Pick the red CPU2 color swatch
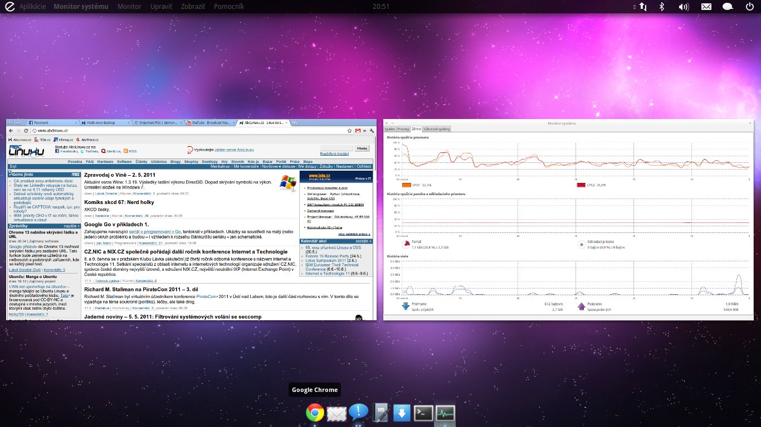This screenshot has width=761, height=427. coord(582,185)
